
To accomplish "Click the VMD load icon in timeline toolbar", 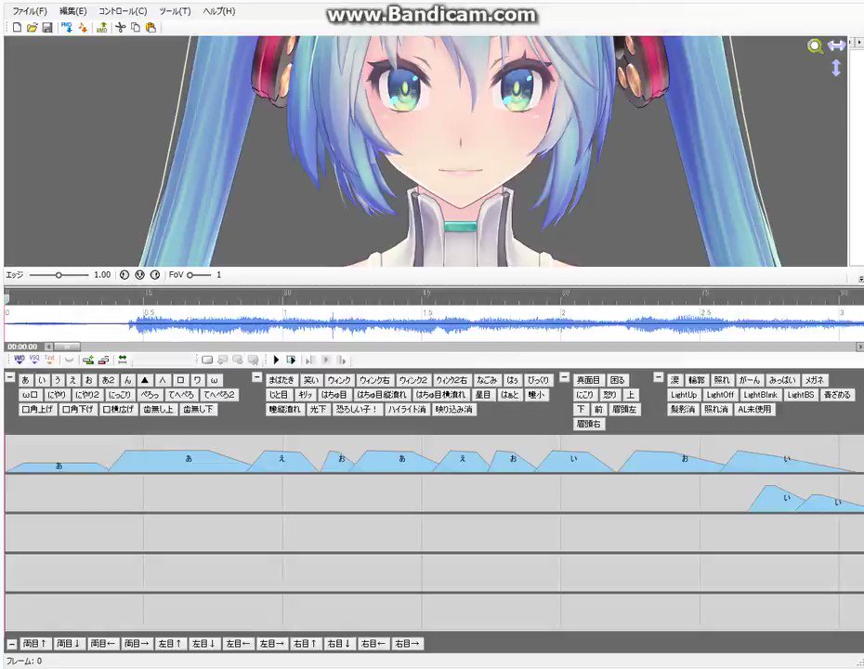I will (x=20, y=360).
